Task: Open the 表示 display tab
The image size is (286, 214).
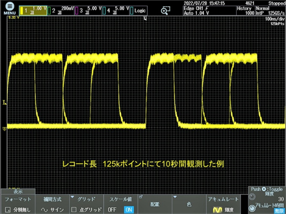Action: pos(18,192)
